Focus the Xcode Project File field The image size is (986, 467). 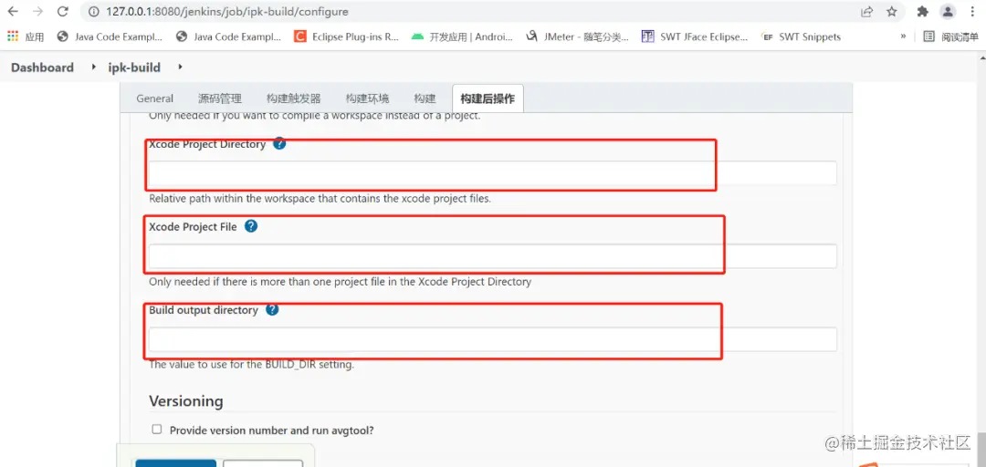click(492, 255)
